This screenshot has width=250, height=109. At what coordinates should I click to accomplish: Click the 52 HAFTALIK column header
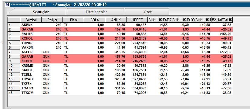pyautogui.click(x=222, y=20)
